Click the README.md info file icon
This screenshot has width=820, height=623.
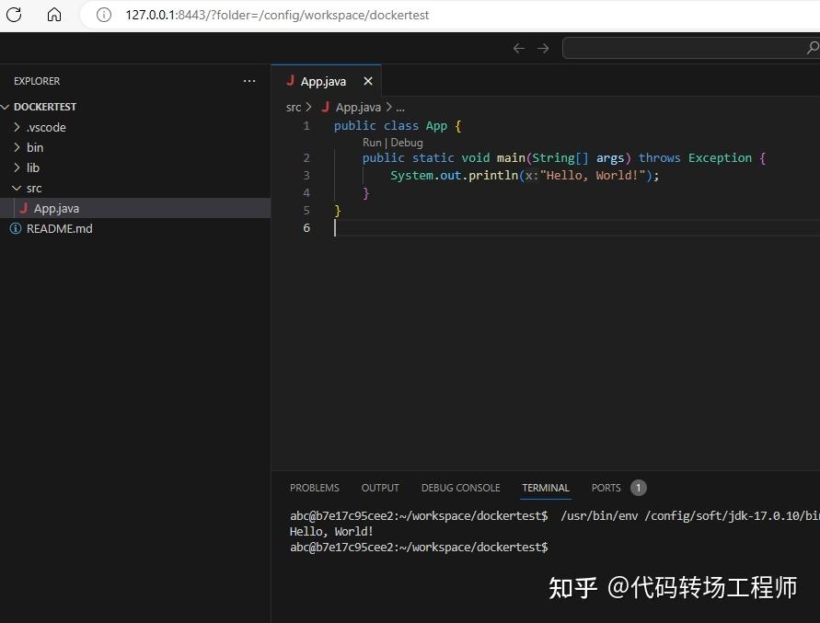pyautogui.click(x=16, y=228)
